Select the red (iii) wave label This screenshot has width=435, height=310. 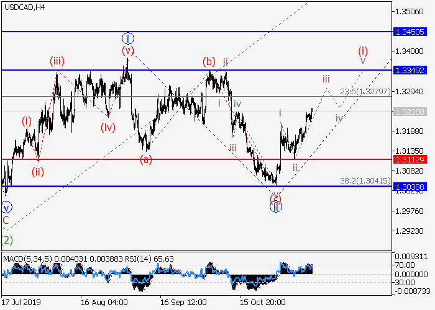(x=57, y=61)
